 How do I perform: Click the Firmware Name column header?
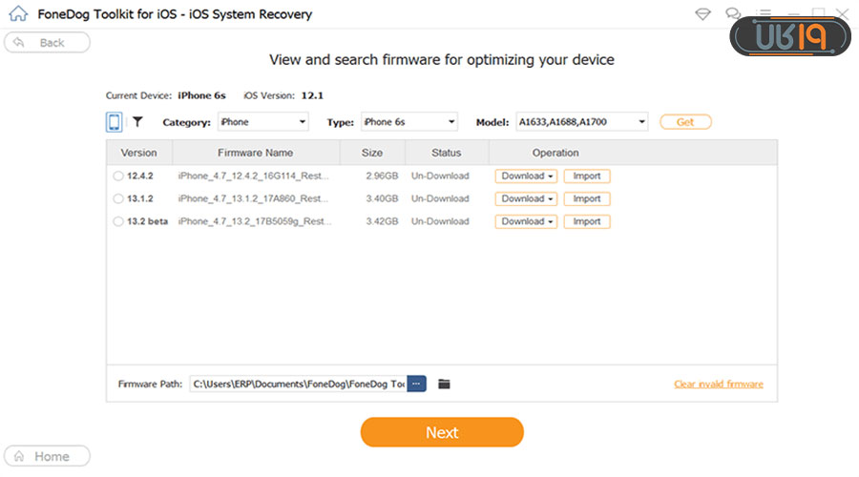(x=255, y=153)
